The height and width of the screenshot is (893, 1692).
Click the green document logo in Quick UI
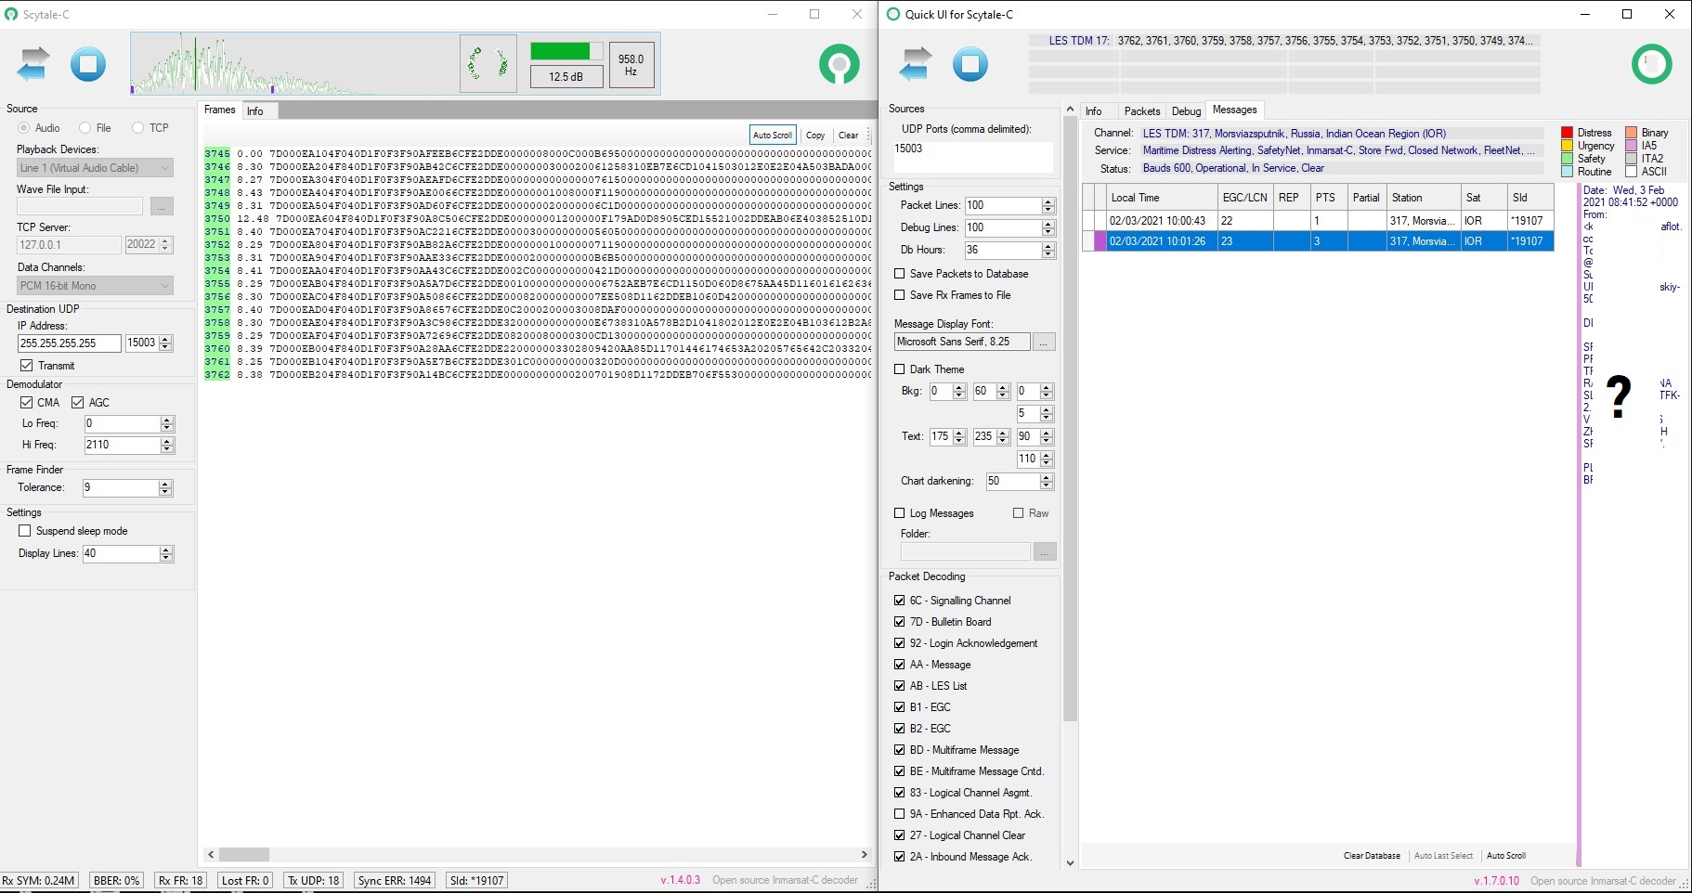point(1651,64)
